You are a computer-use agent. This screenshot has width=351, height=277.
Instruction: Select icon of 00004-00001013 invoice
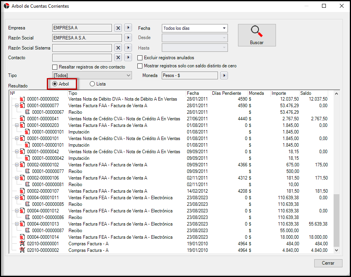[22, 224]
